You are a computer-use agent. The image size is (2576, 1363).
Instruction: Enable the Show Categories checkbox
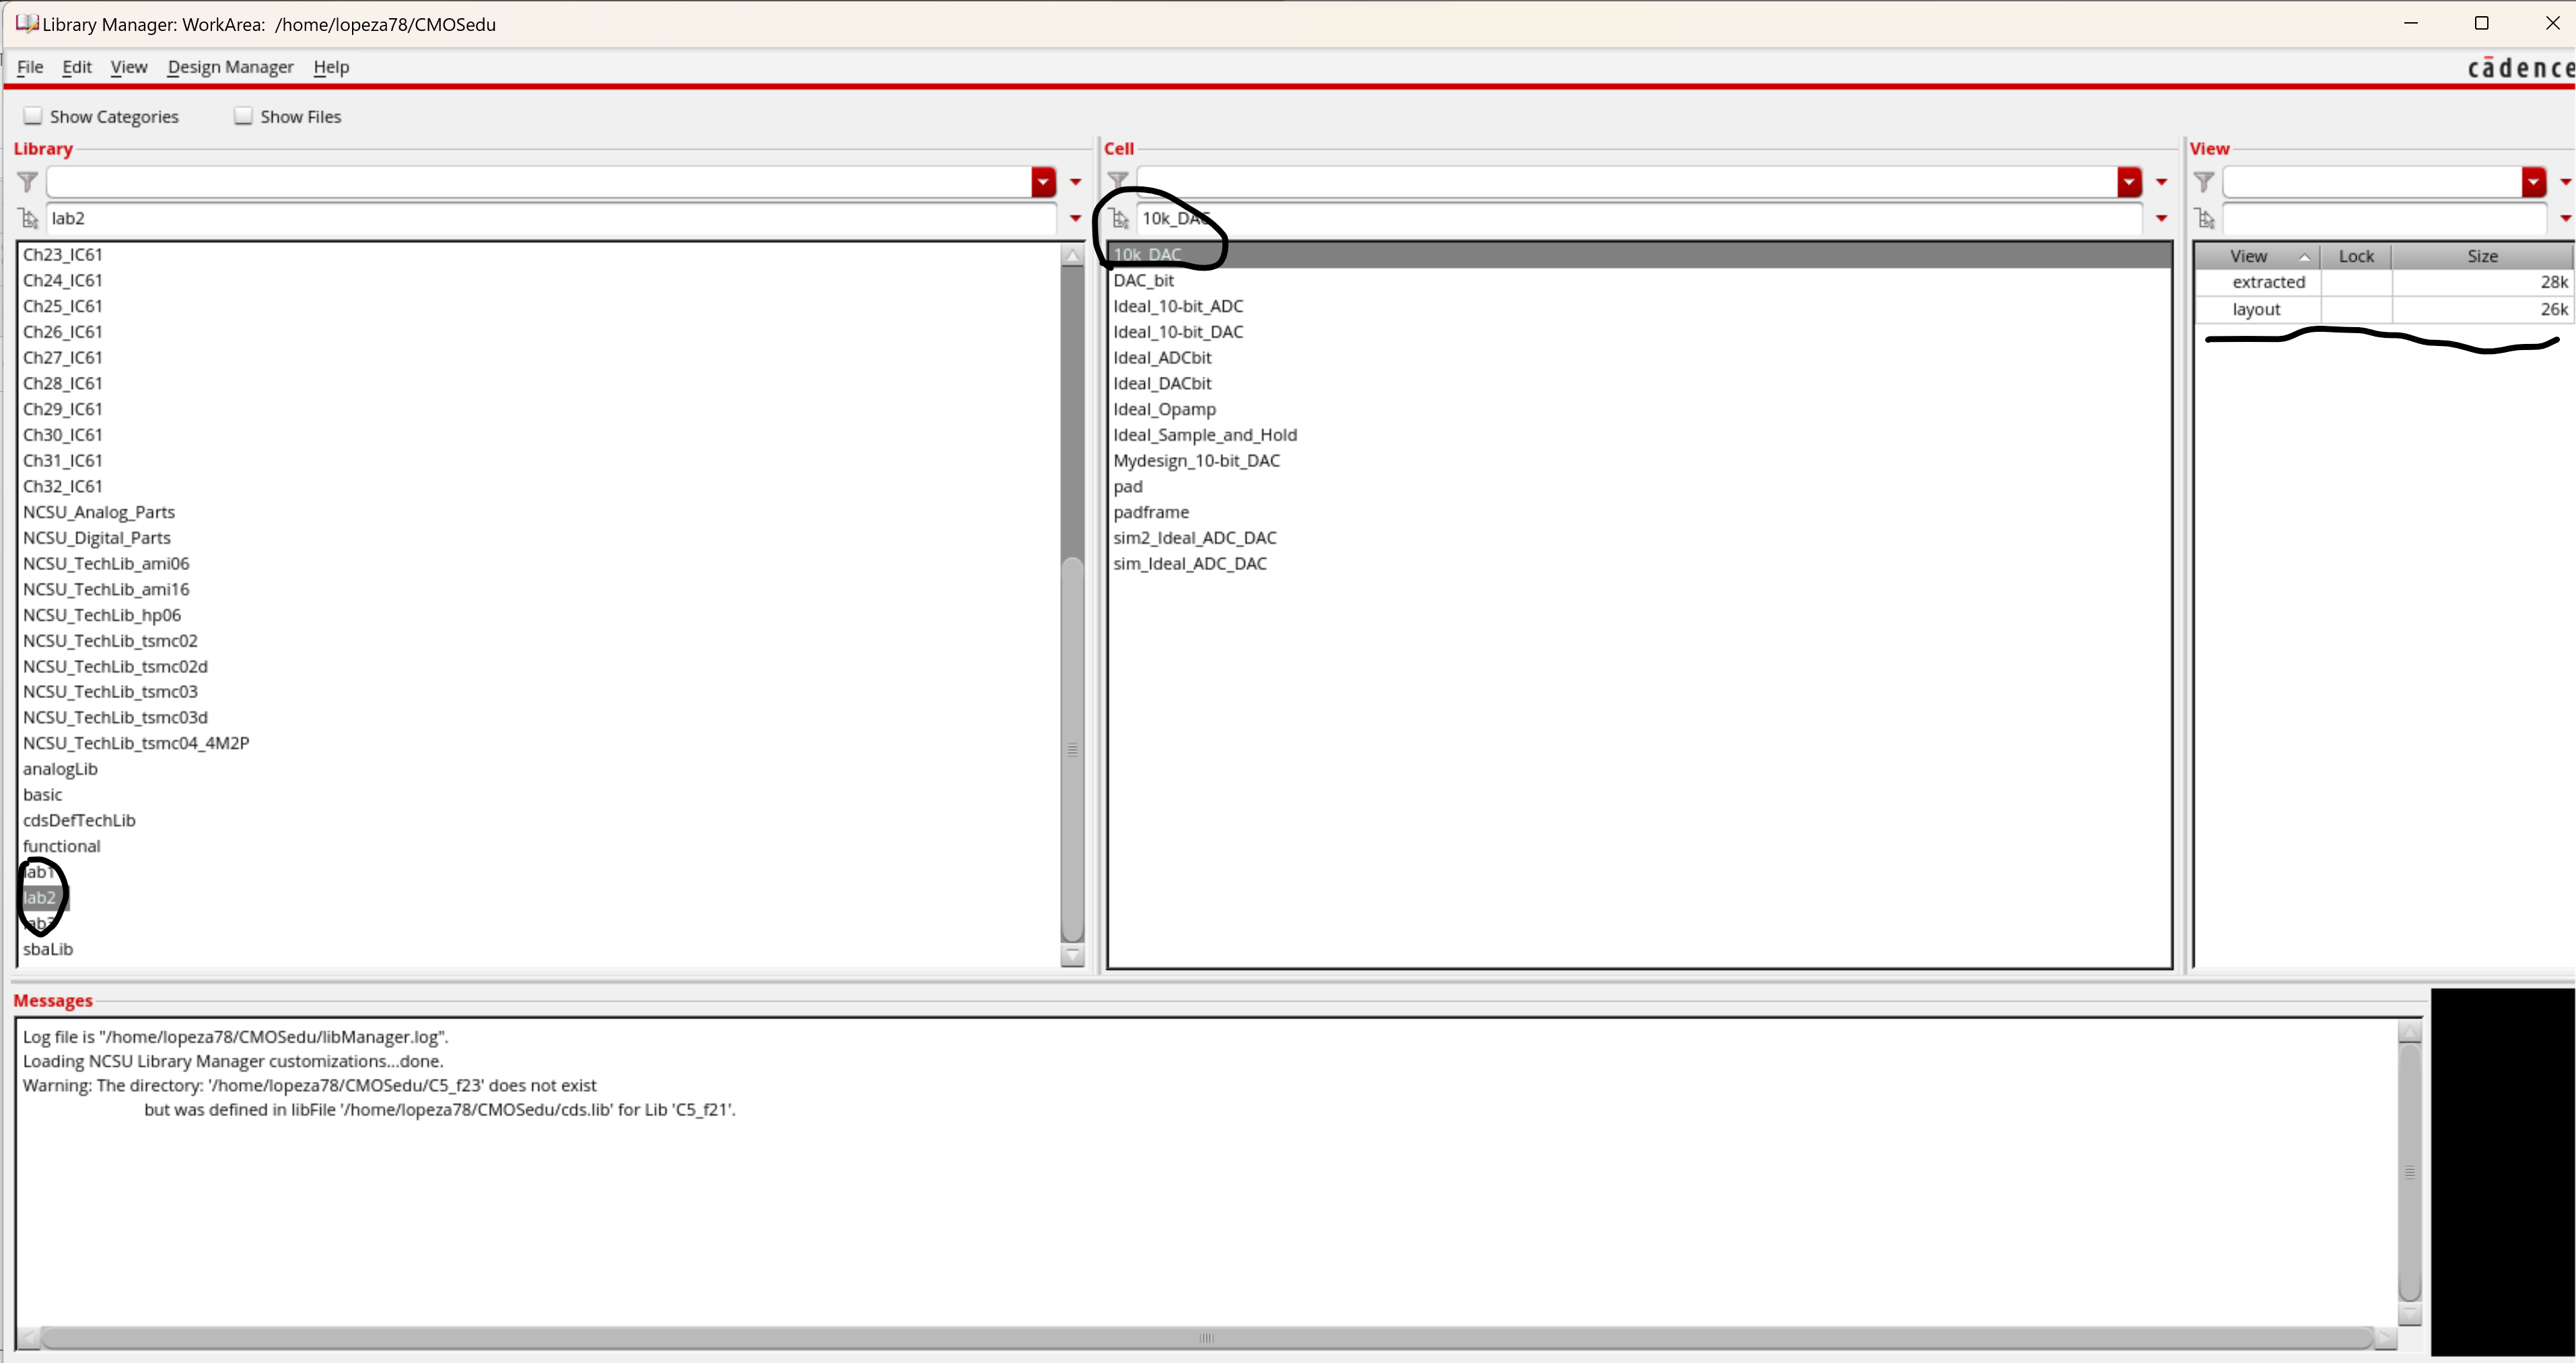tap(34, 116)
